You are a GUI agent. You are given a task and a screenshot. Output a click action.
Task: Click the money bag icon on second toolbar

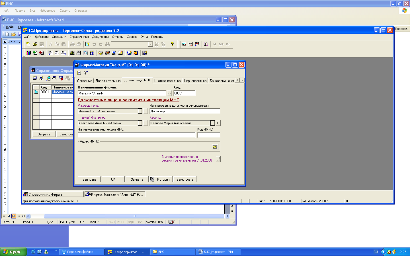72,53
